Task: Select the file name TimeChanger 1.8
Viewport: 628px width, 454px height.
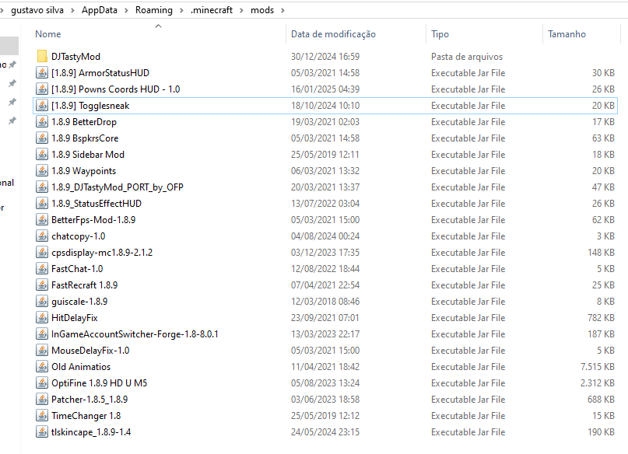Action: tap(86, 416)
